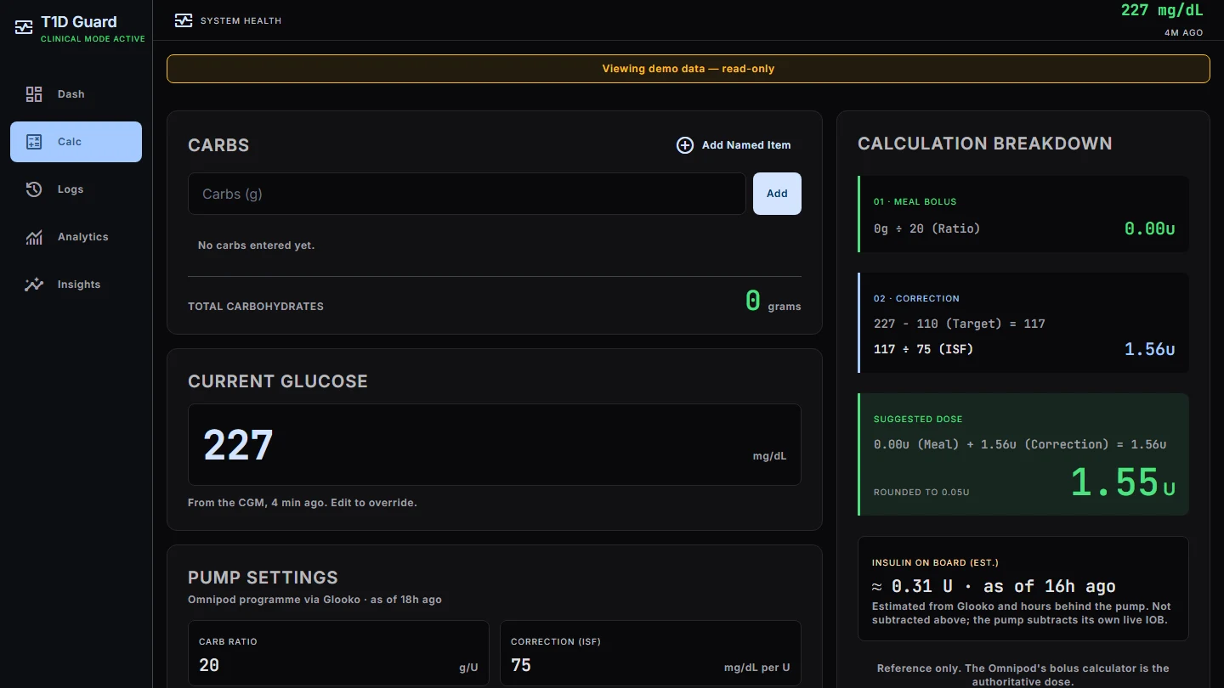This screenshot has width=1224, height=688.
Task: Click the 'No carbs entered yet.' message
Action: (x=257, y=245)
